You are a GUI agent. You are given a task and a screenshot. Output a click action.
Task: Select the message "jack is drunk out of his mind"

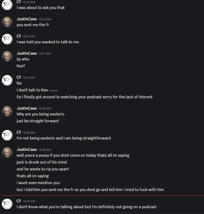41,162
